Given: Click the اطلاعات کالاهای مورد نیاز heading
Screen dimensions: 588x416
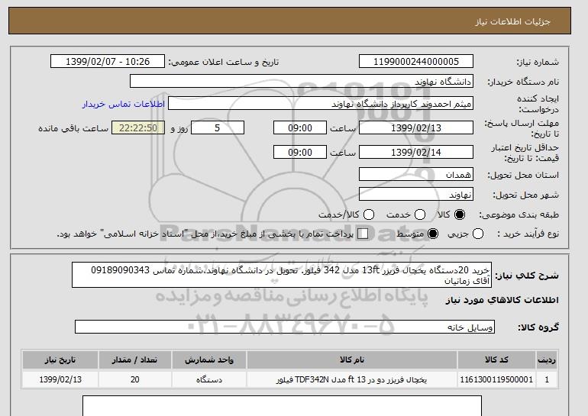Looking at the screenshot, I should click(502, 300).
